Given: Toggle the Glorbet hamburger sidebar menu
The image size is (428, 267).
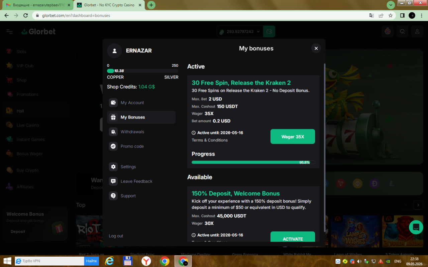Looking at the screenshot, I should (x=9, y=32).
